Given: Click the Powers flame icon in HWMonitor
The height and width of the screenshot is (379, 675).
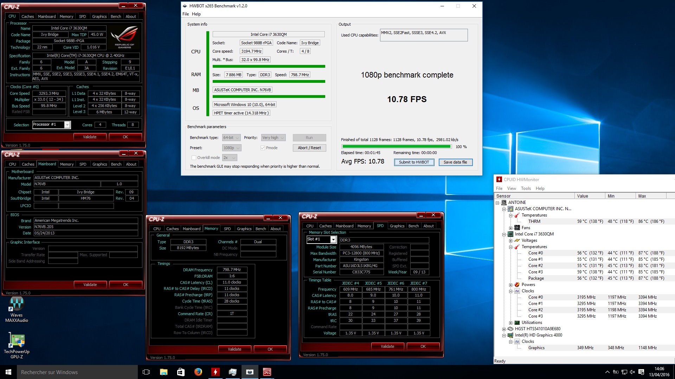Looking at the screenshot, I should coord(517,285).
